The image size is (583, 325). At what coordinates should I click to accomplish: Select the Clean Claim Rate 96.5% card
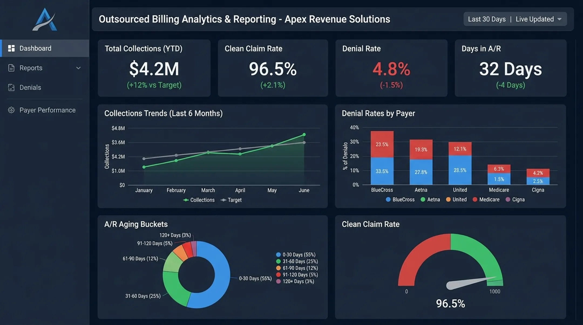pos(273,68)
